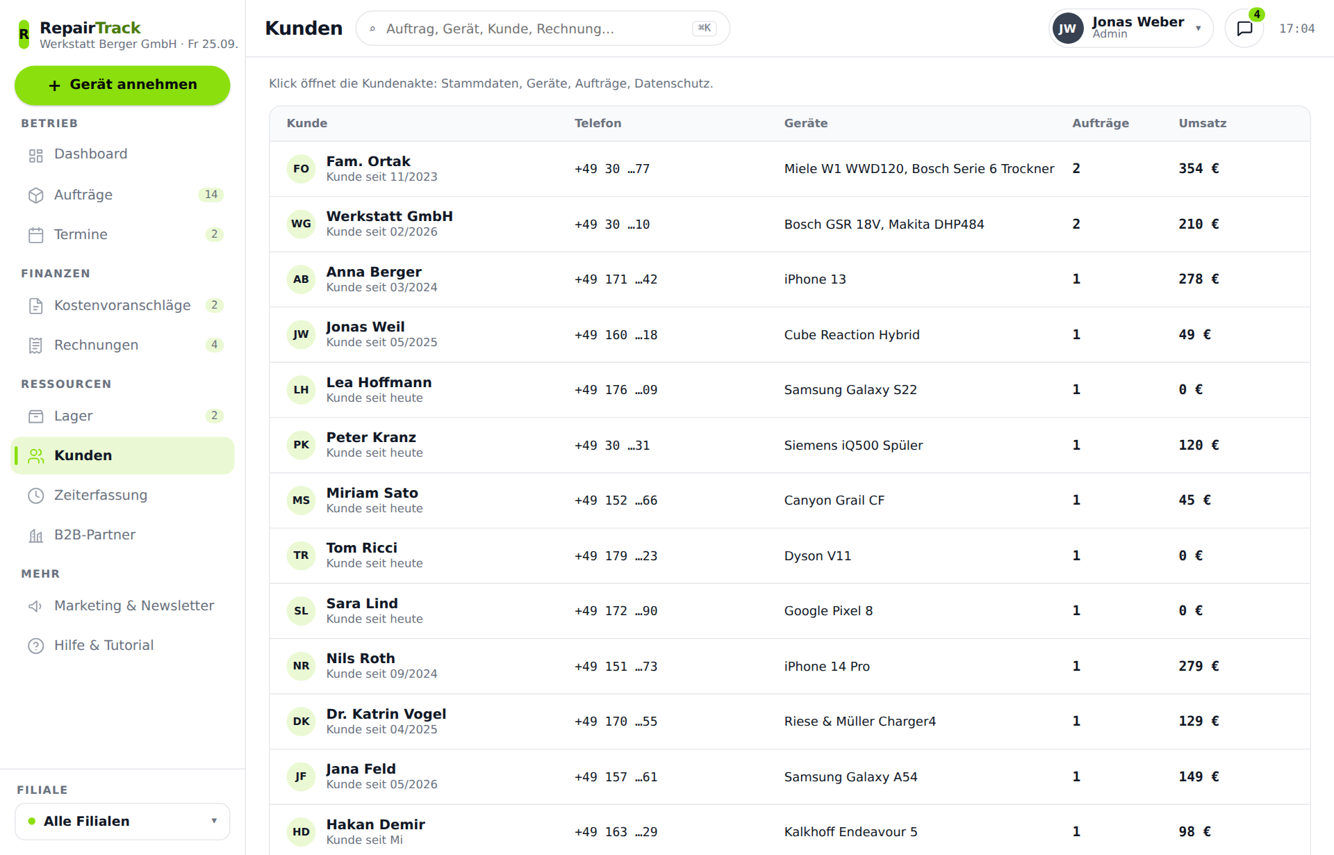The height and width of the screenshot is (855, 1334).
Task: Go to the Dashboard menu item
Action: [x=122, y=154]
